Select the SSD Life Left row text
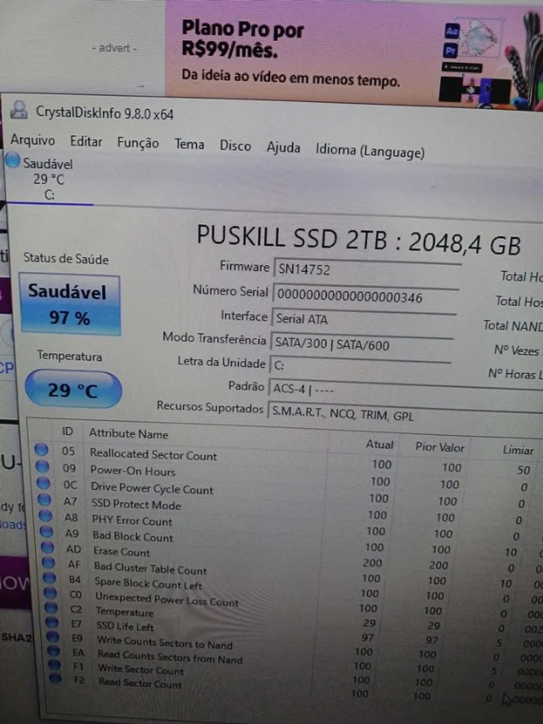This screenshot has height=724, width=543. [125, 626]
